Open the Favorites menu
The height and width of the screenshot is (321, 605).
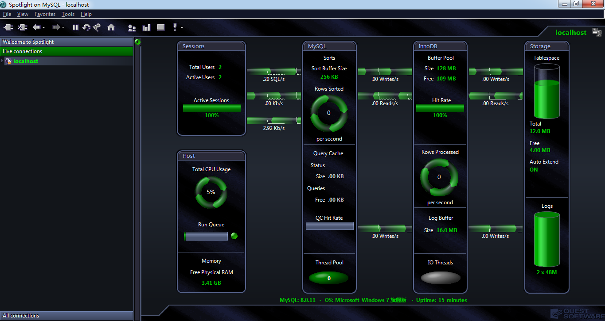pos(45,14)
